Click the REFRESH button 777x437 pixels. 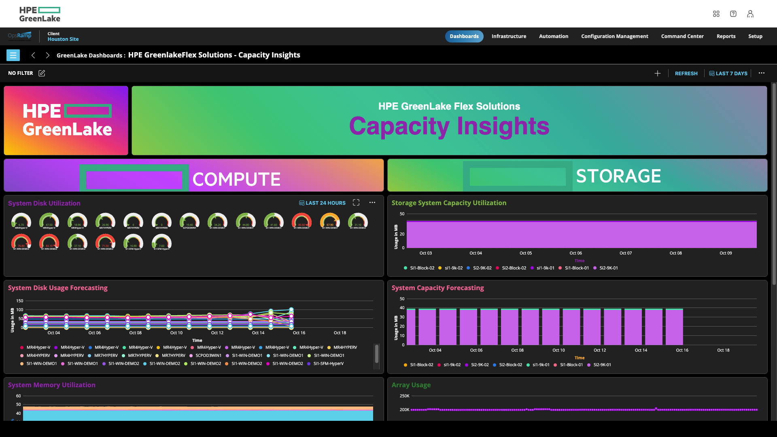[x=686, y=73]
